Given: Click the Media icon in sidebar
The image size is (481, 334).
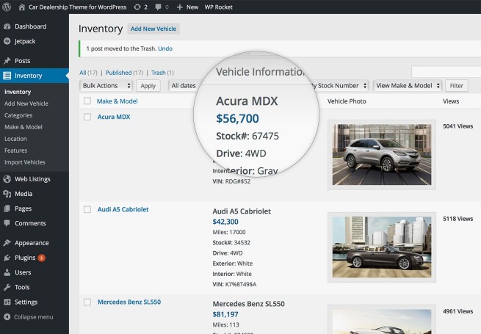Looking at the screenshot, I should (x=7, y=194).
